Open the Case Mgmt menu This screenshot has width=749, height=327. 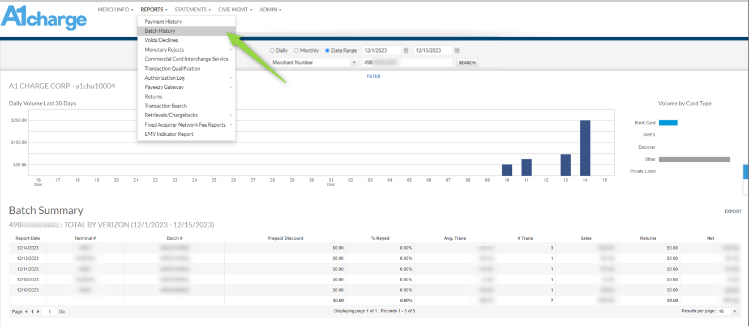pos(235,10)
